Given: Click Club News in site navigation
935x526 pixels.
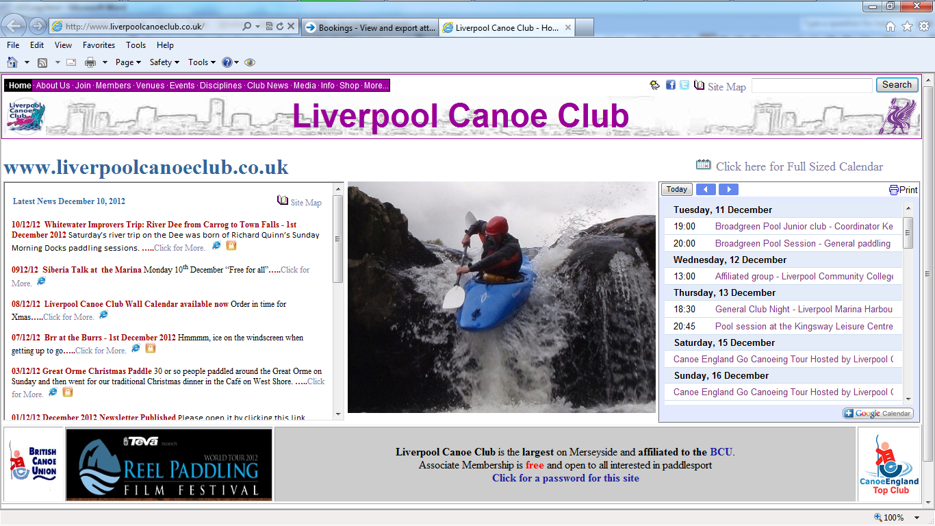Looking at the screenshot, I should (268, 86).
